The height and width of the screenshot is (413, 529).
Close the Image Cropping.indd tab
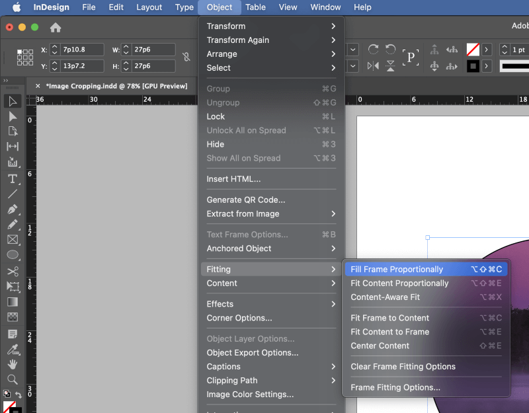click(x=38, y=86)
